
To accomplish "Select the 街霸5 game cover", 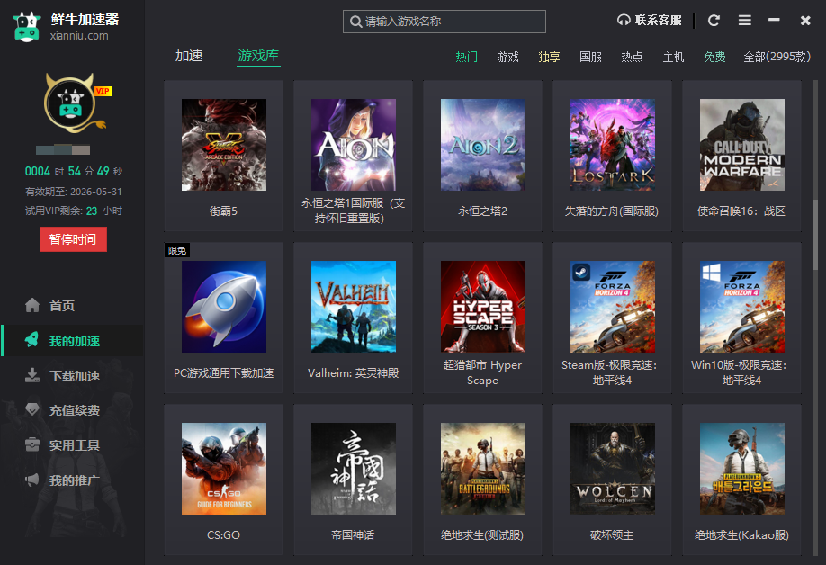I will [x=224, y=145].
